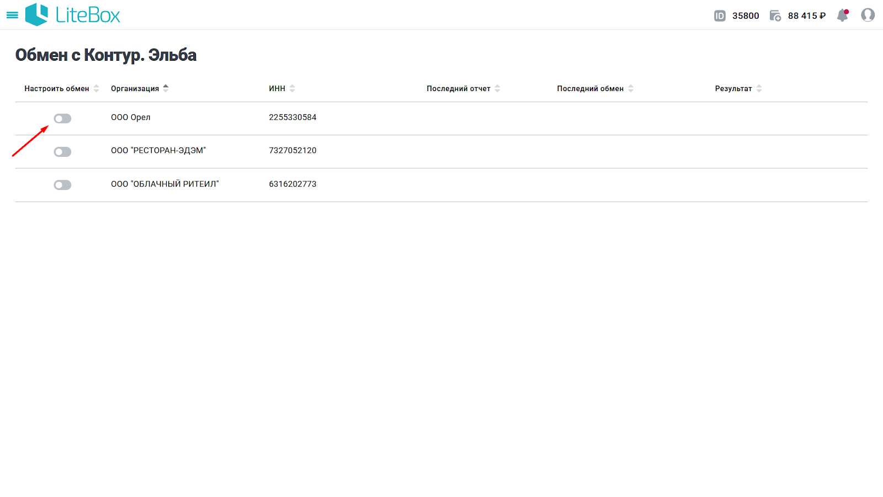Click INN value 7327052120

point(292,150)
